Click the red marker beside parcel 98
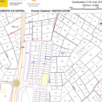Viewport: 102px width, 102px height. point(33,40)
